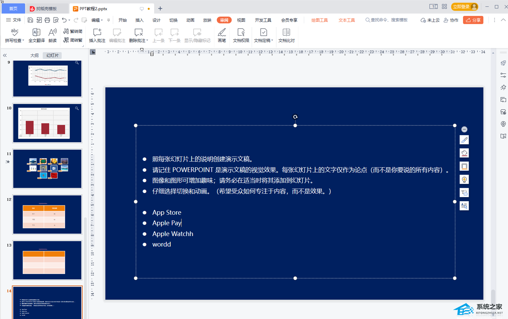Screen dimensions: 508x319
Task: Click the tab stop type selector at ruler corner
Action: coord(93,52)
